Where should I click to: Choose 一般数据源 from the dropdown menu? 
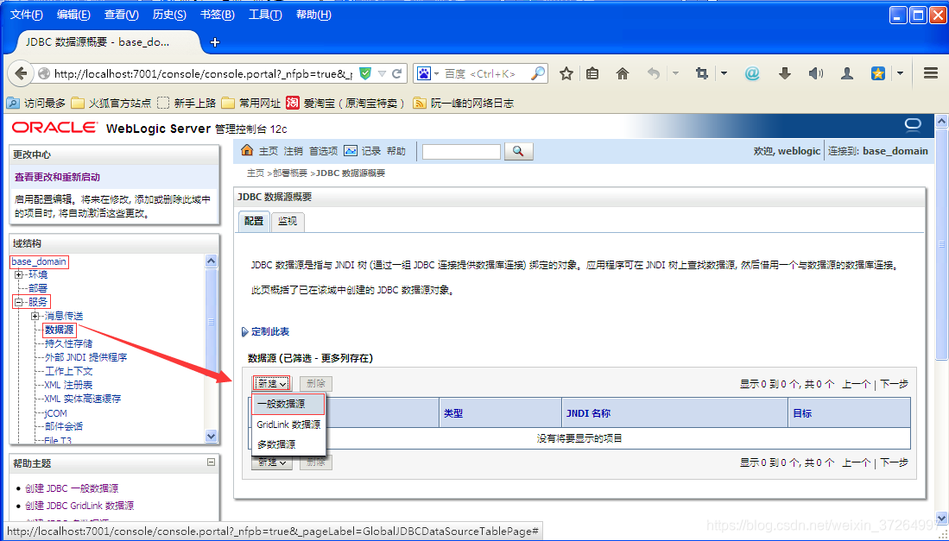(288, 403)
